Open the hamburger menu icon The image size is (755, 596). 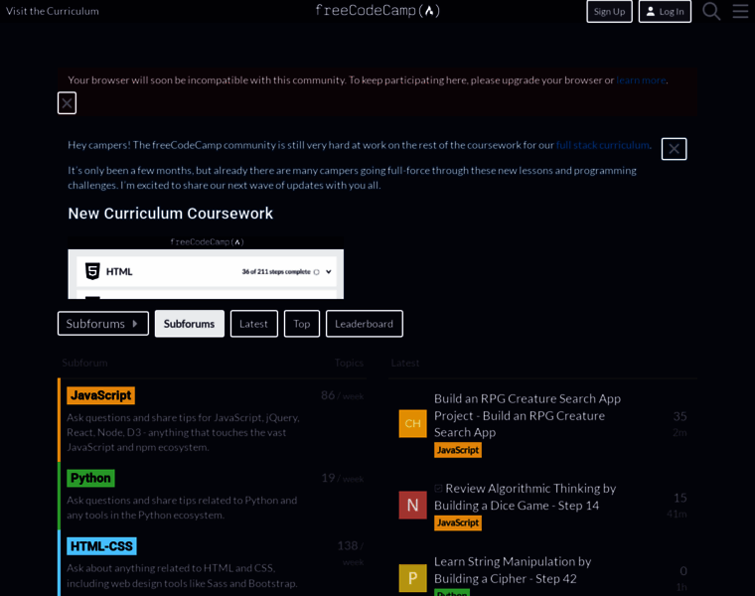click(x=740, y=11)
